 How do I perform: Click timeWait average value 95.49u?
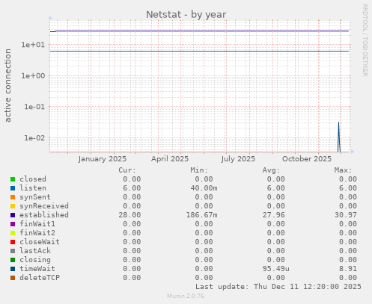(276, 269)
